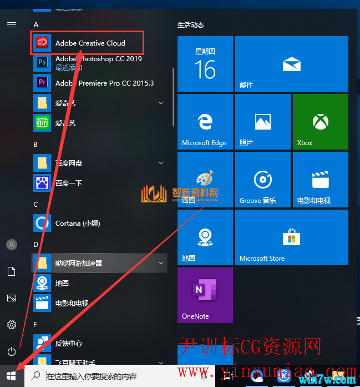Click the taskbar search input box
The width and height of the screenshot is (360, 387).
click(x=120, y=376)
